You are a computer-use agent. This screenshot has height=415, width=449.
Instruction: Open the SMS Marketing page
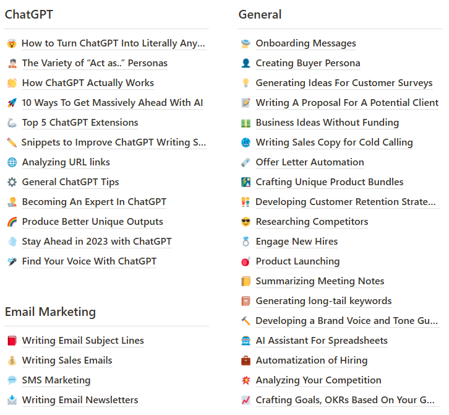56,380
